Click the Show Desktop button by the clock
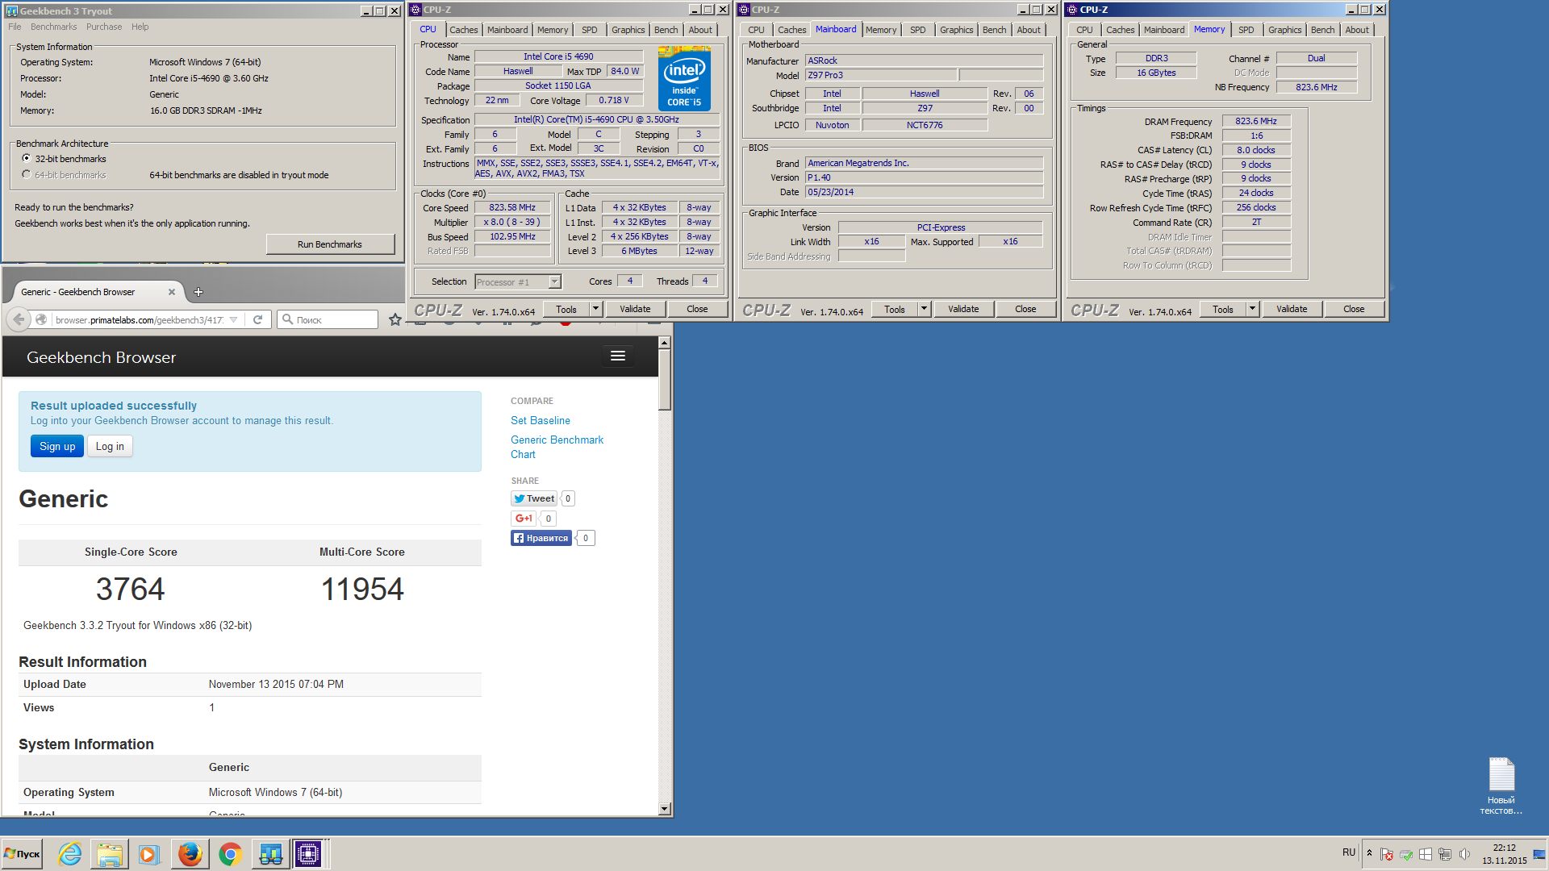 (x=1539, y=854)
